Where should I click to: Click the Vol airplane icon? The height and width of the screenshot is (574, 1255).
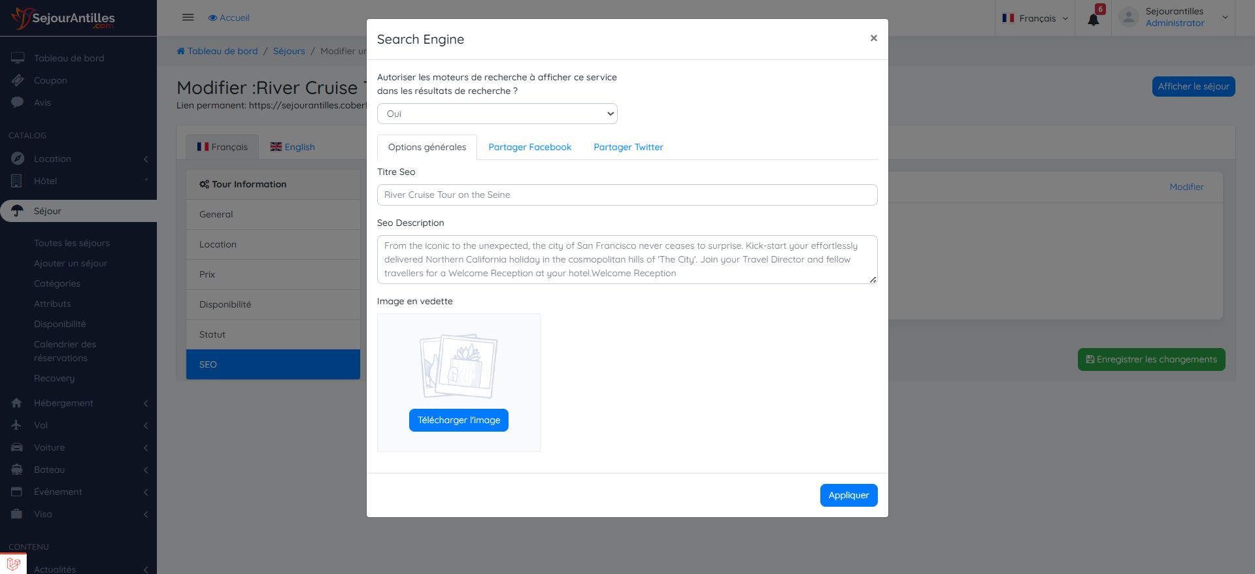17,425
